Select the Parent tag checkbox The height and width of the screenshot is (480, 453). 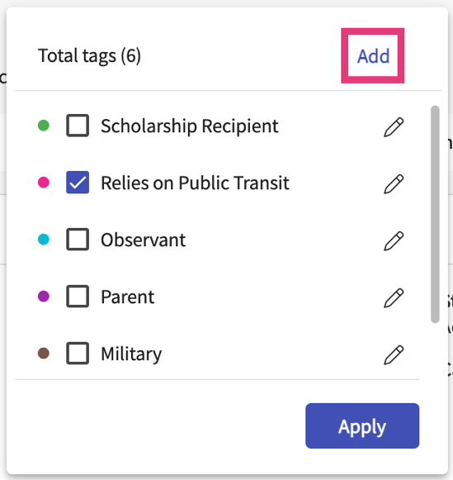(78, 296)
